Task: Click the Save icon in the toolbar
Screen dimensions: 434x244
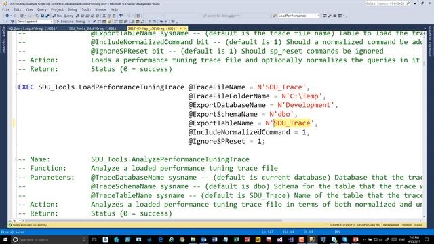Action: click(42, 16)
